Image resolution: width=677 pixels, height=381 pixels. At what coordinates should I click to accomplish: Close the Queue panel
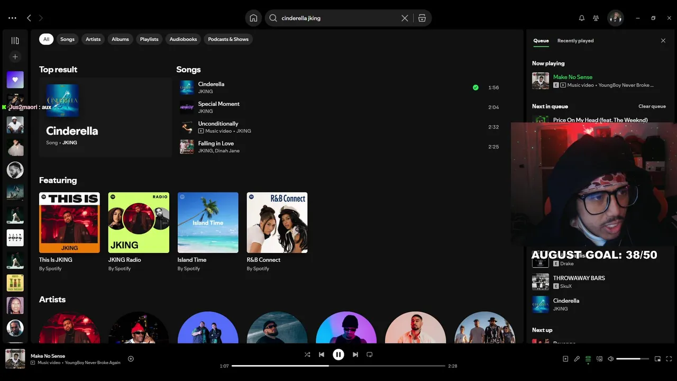pos(663,41)
